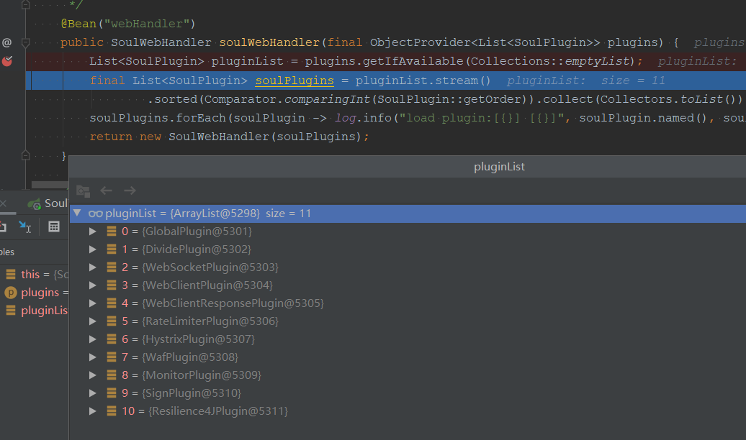Collapse the soulWebHandler method fold marker

point(26,42)
